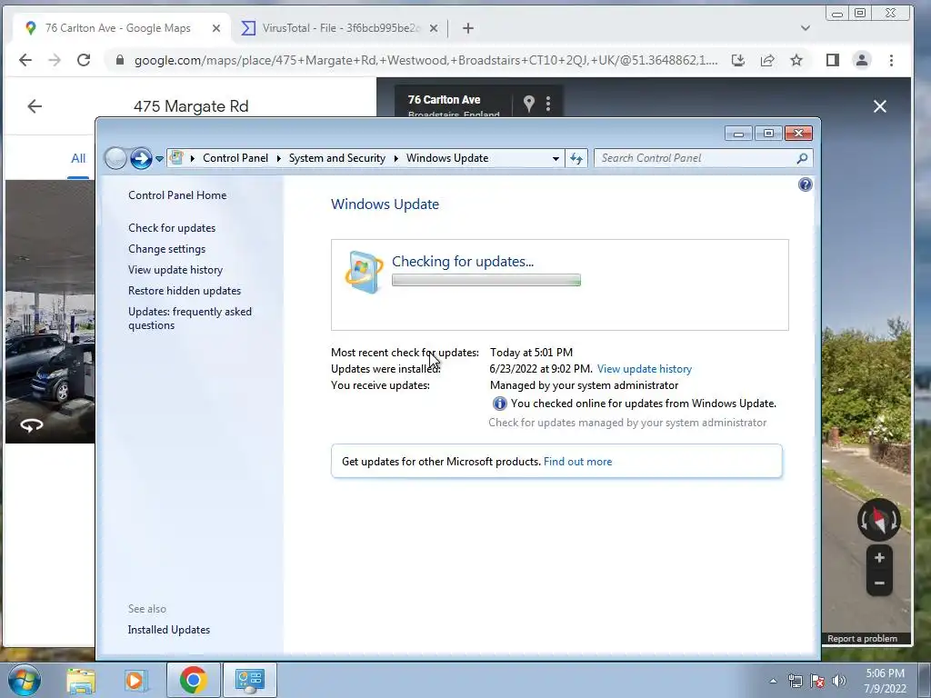The width and height of the screenshot is (931, 698).
Task: Expand arrow after Control Panel breadcrumb
Action: pyautogui.click(x=278, y=158)
